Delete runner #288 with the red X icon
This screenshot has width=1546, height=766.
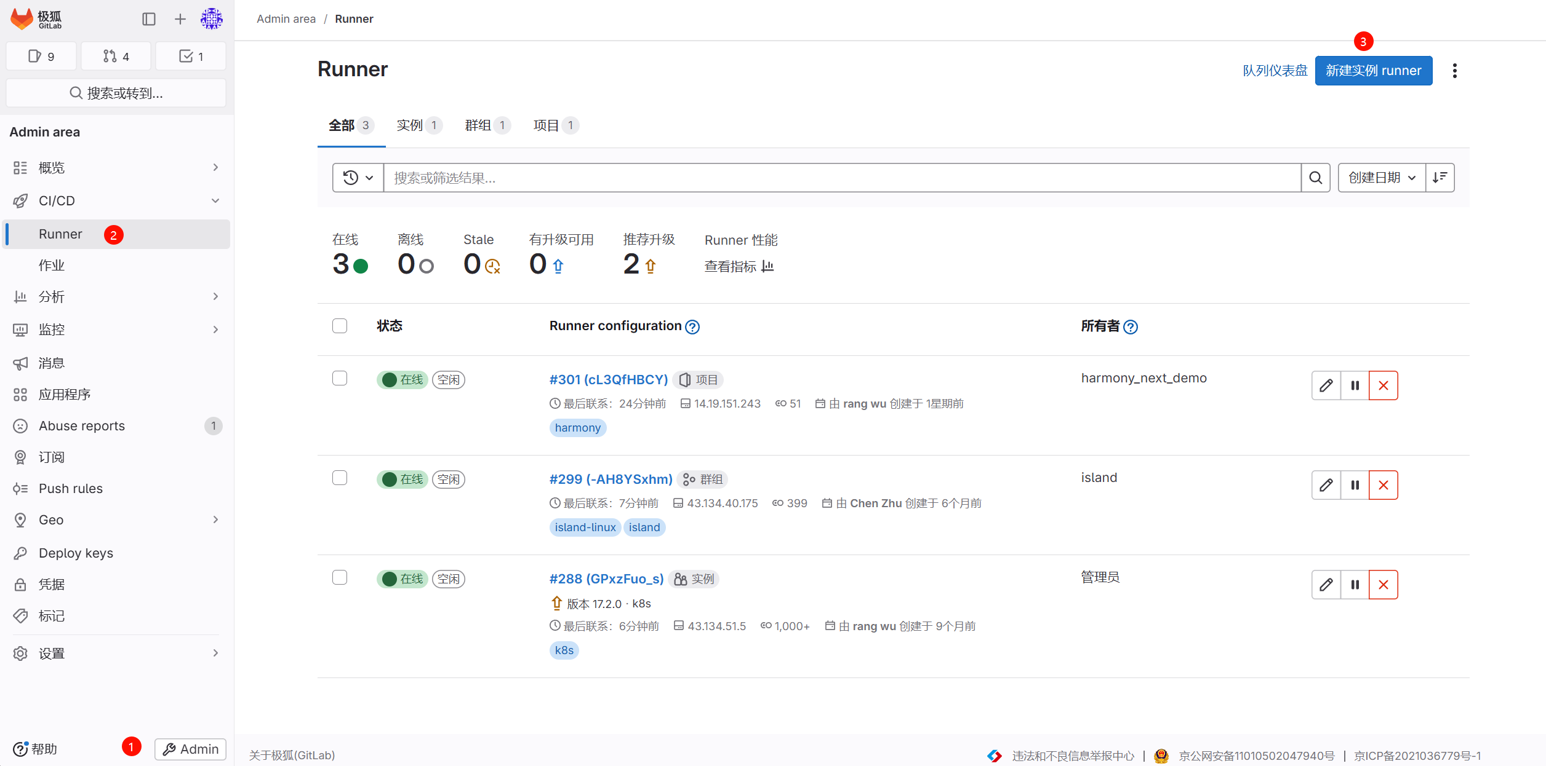[x=1383, y=585]
